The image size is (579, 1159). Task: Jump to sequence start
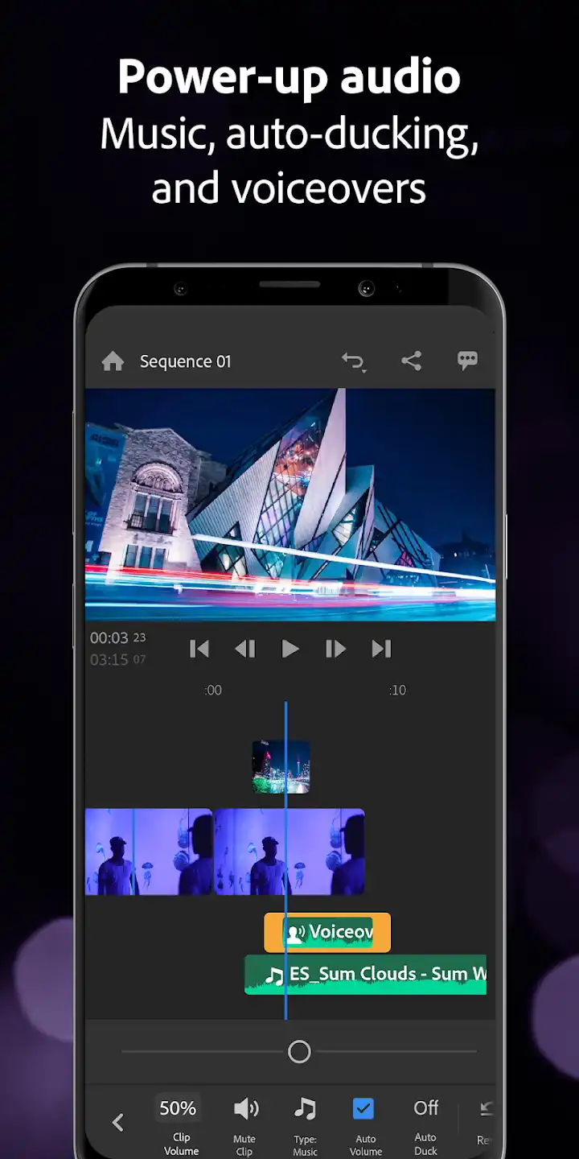[199, 649]
